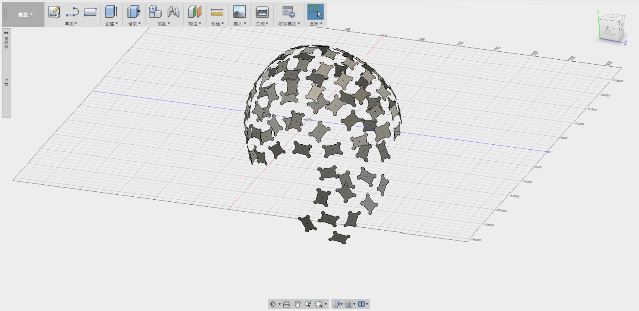Activate the Select tool icon
639x311 pixels.
(x=315, y=11)
